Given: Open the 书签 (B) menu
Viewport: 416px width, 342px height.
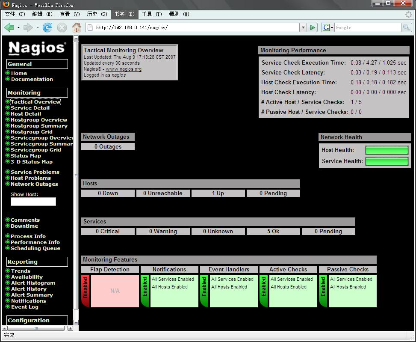Looking at the screenshot, I should pos(124,14).
